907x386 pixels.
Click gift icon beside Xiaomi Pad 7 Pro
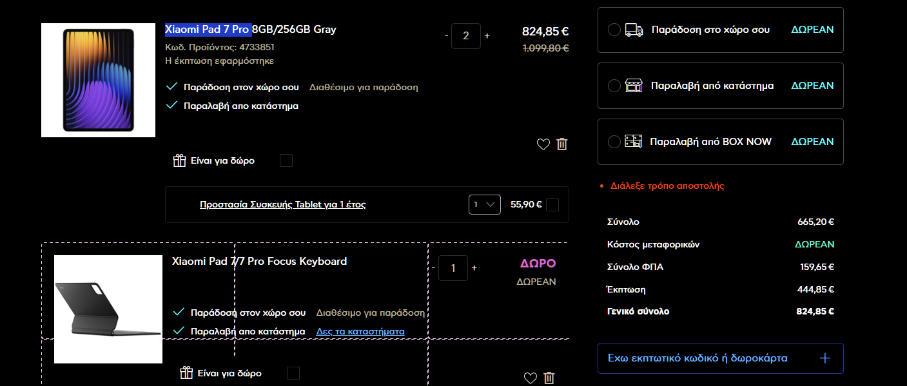tap(180, 160)
